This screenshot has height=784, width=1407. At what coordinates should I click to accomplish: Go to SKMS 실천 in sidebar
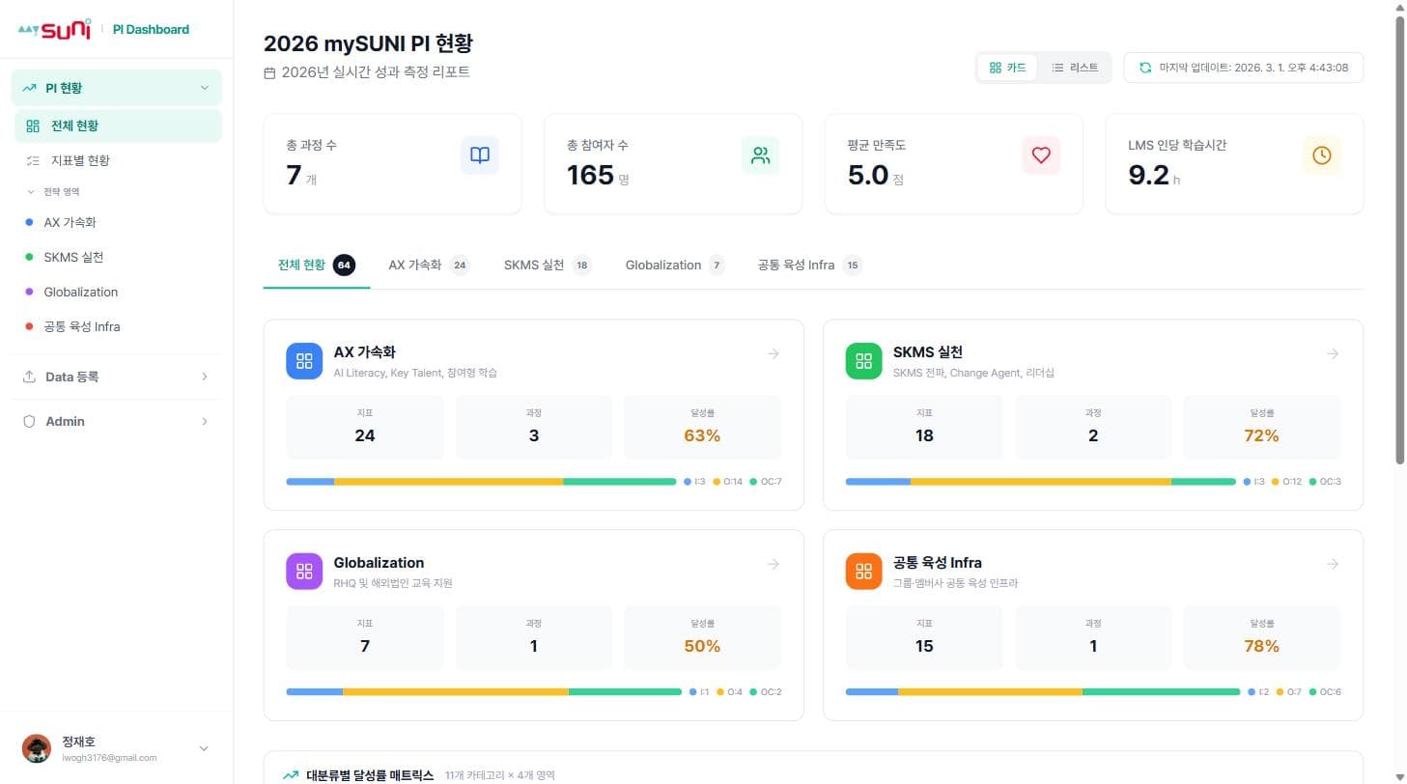[x=118, y=257]
